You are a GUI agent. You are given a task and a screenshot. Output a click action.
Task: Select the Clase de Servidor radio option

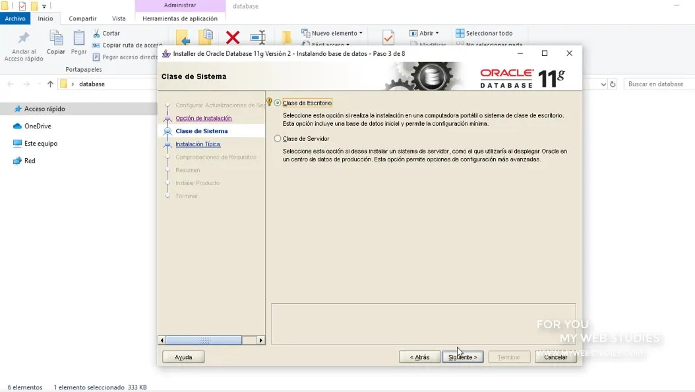(278, 138)
